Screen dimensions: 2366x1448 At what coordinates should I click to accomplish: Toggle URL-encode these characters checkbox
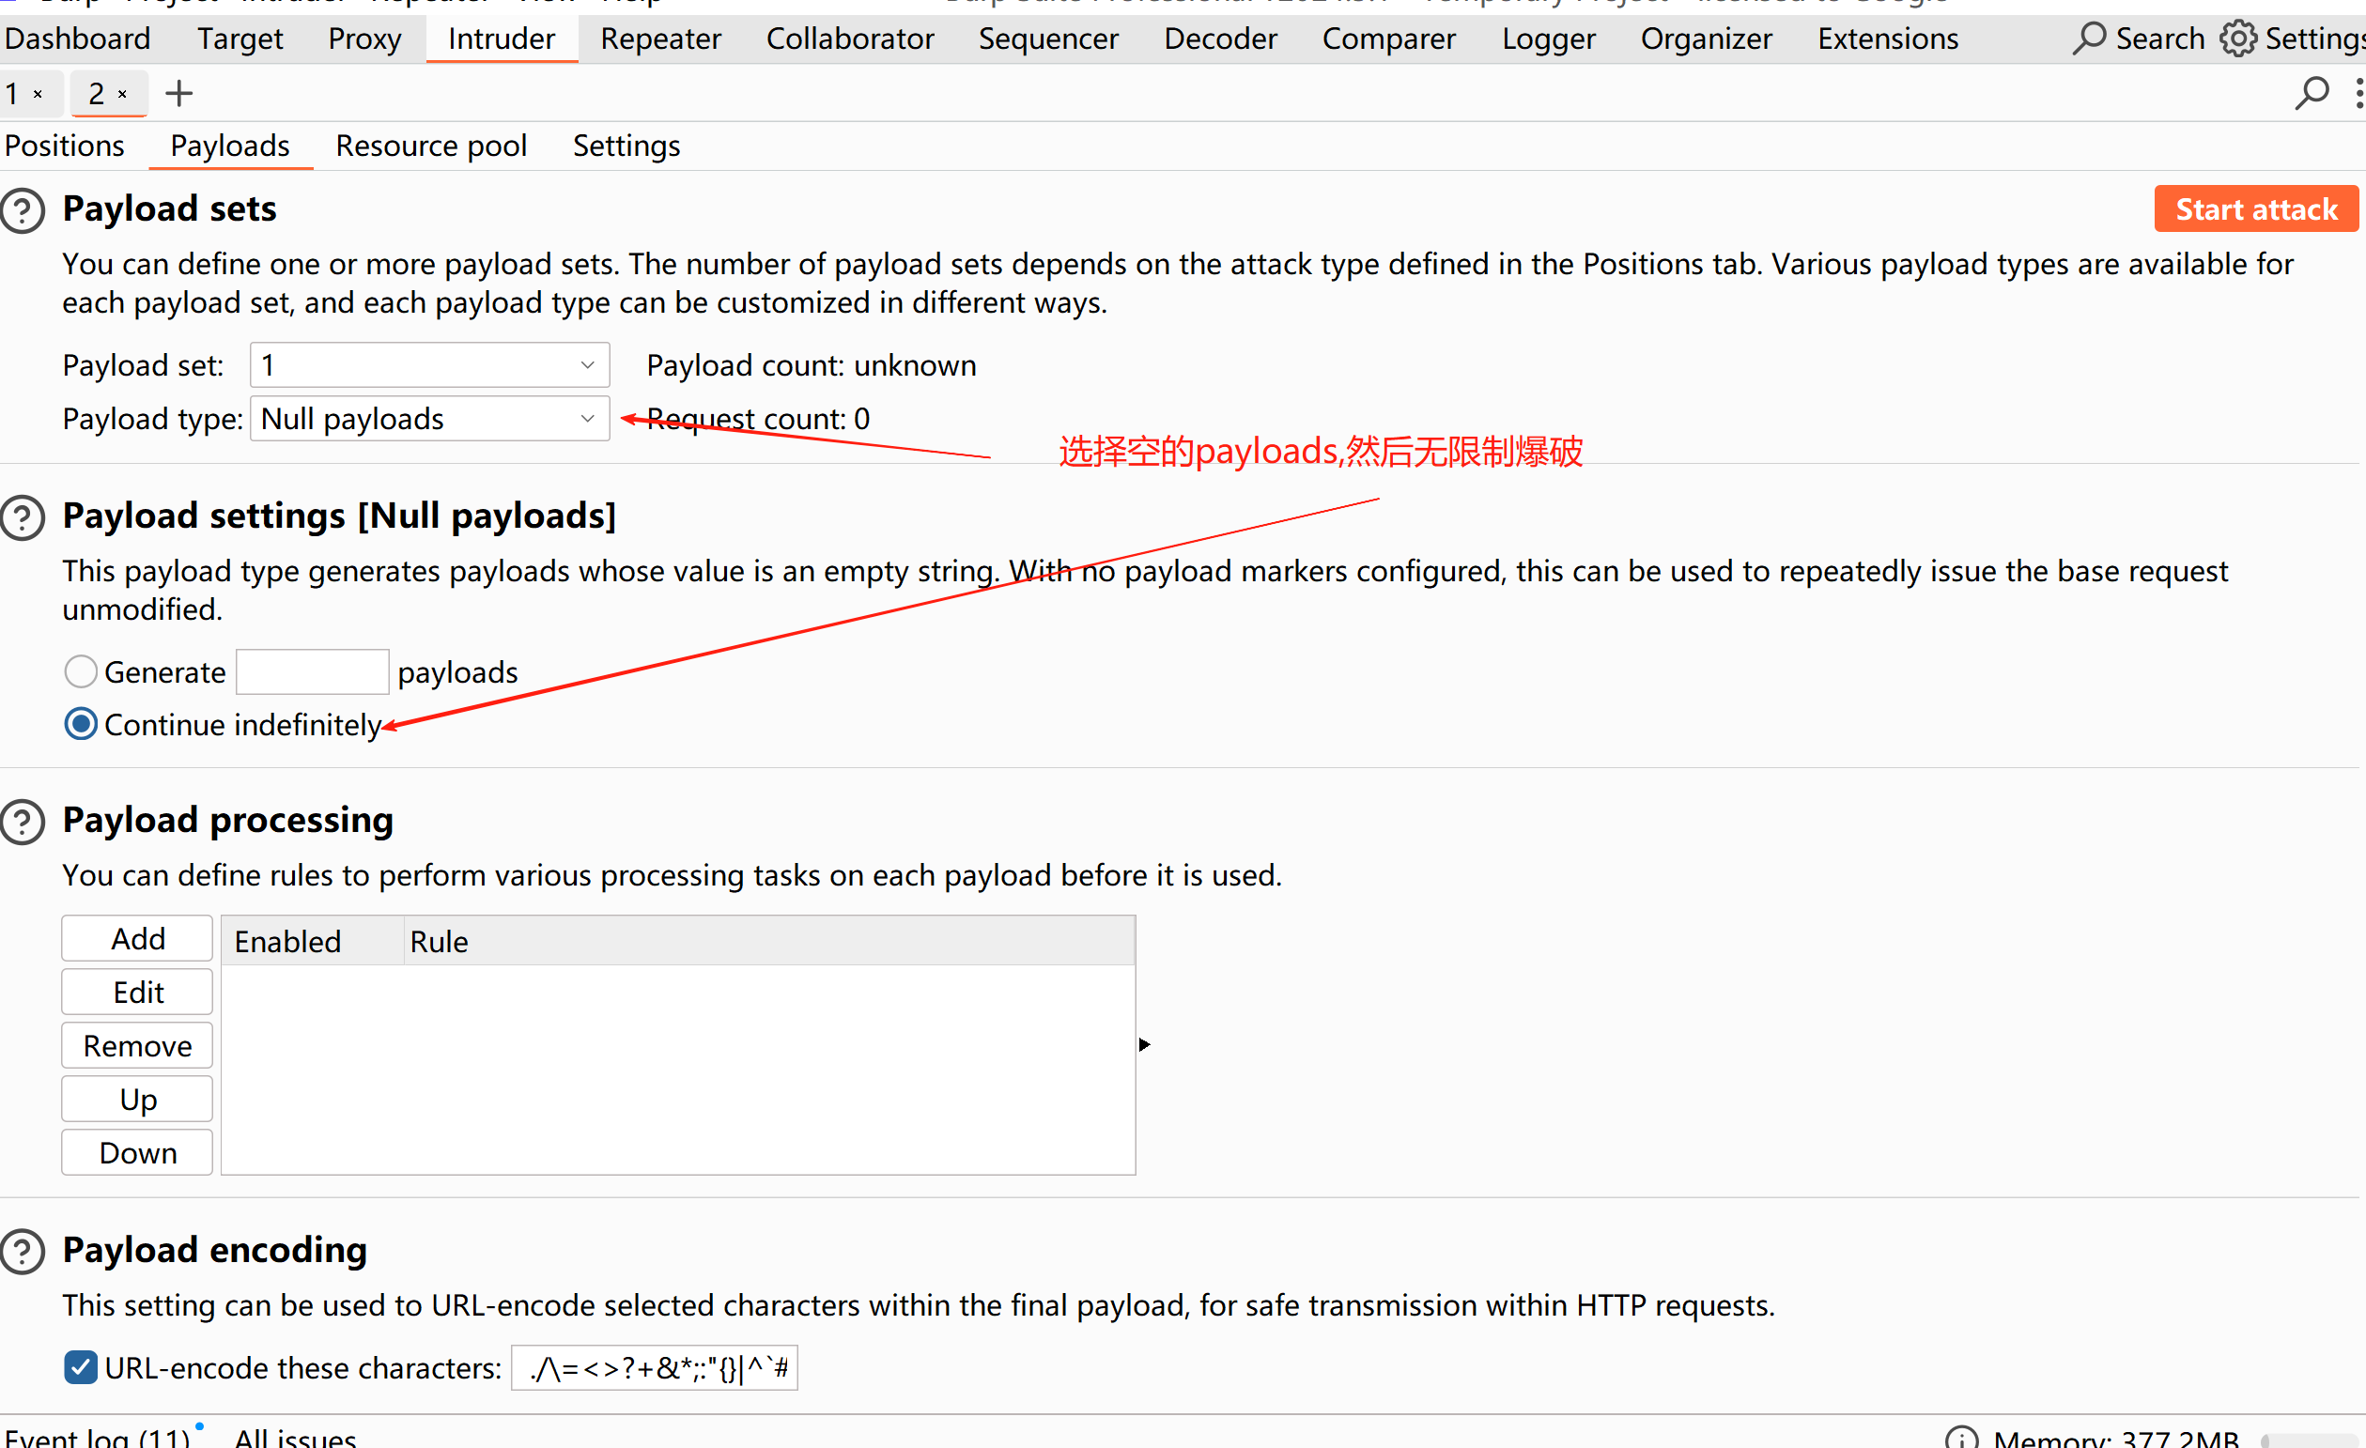(x=81, y=1367)
